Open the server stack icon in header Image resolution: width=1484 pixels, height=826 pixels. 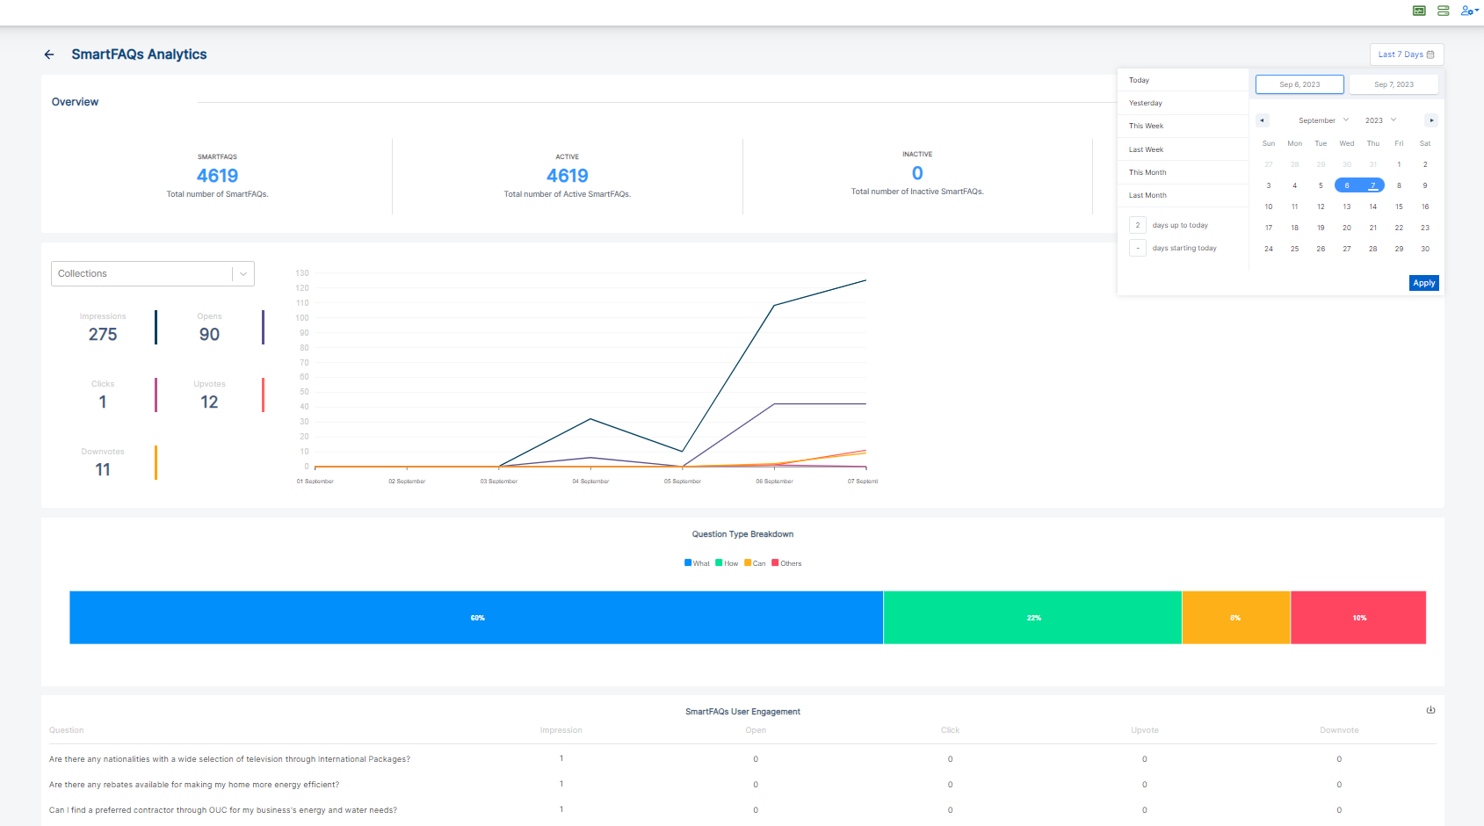1443,11
